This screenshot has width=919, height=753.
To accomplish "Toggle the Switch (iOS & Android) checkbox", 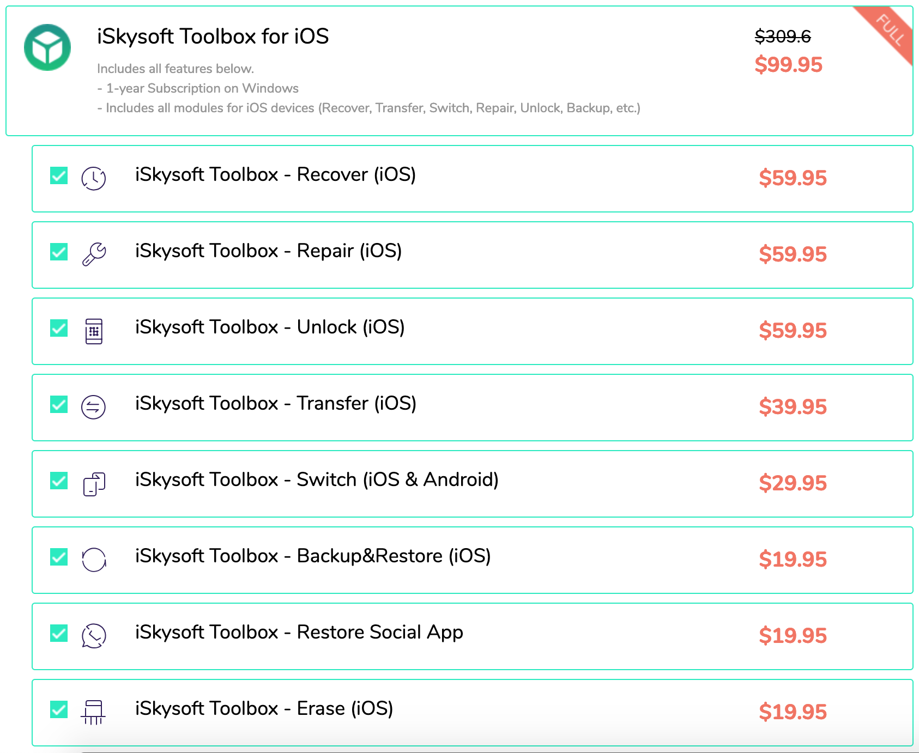I will click(59, 481).
